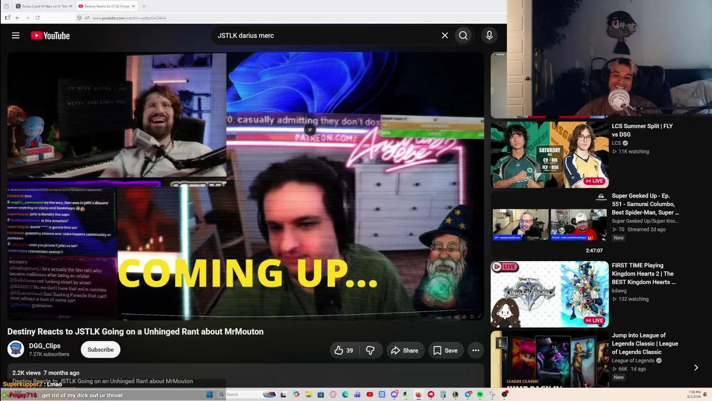This screenshot has height=401, width=712.
Task: Switch to Firefox in the taskbar
Action: coord(418,394)
